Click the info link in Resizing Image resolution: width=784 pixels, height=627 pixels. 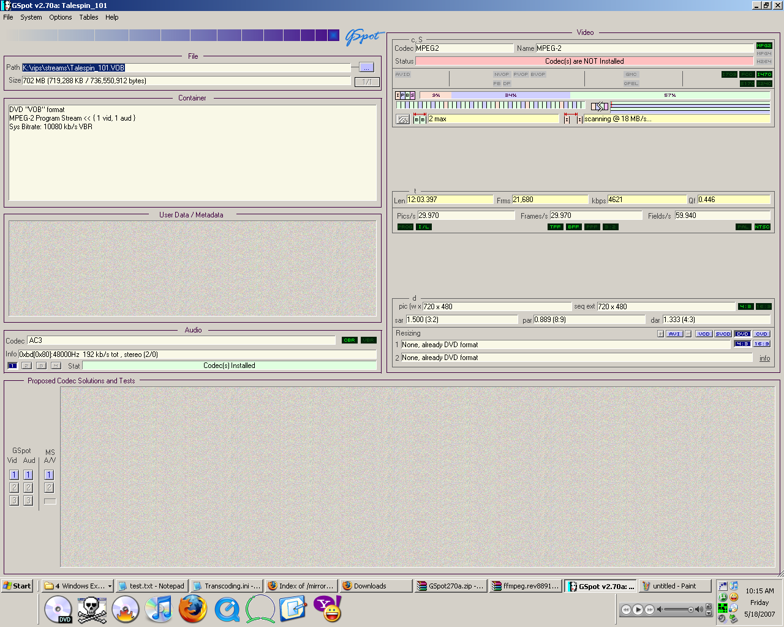[x=765, y=359]
